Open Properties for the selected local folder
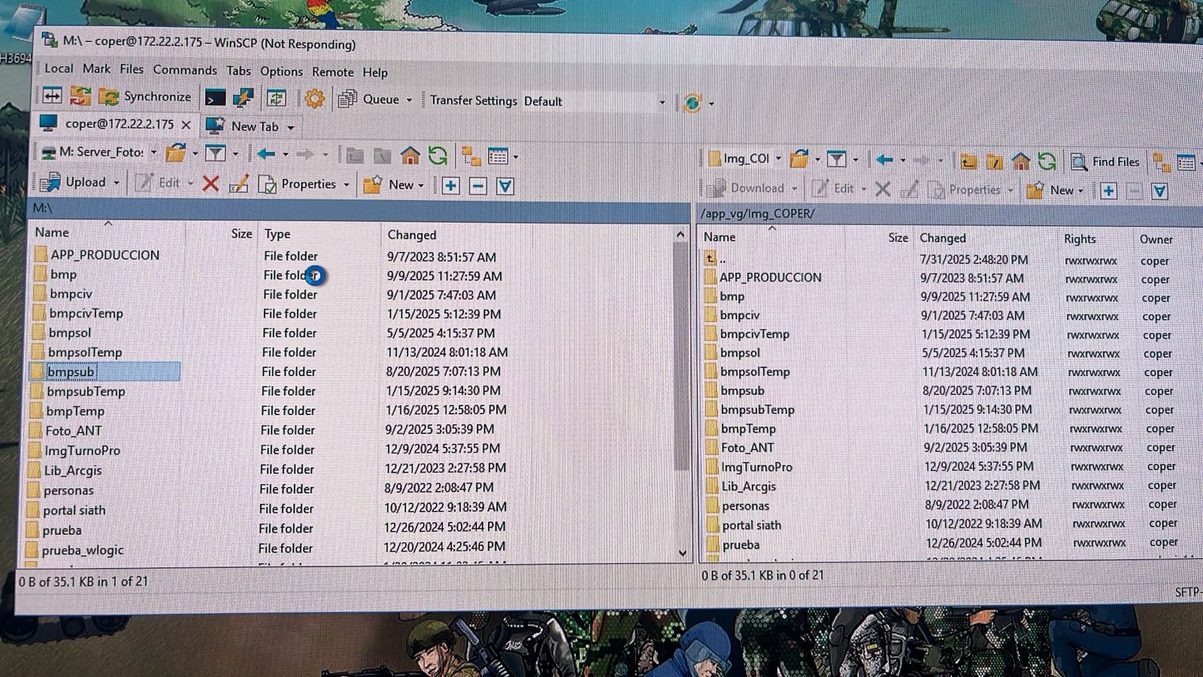The height and width of the screenshot is (677, 1203). click(304, 184)
